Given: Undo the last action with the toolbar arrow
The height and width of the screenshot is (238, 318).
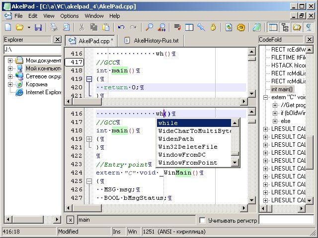Looking at the screenshot, I should coord(121,27).
